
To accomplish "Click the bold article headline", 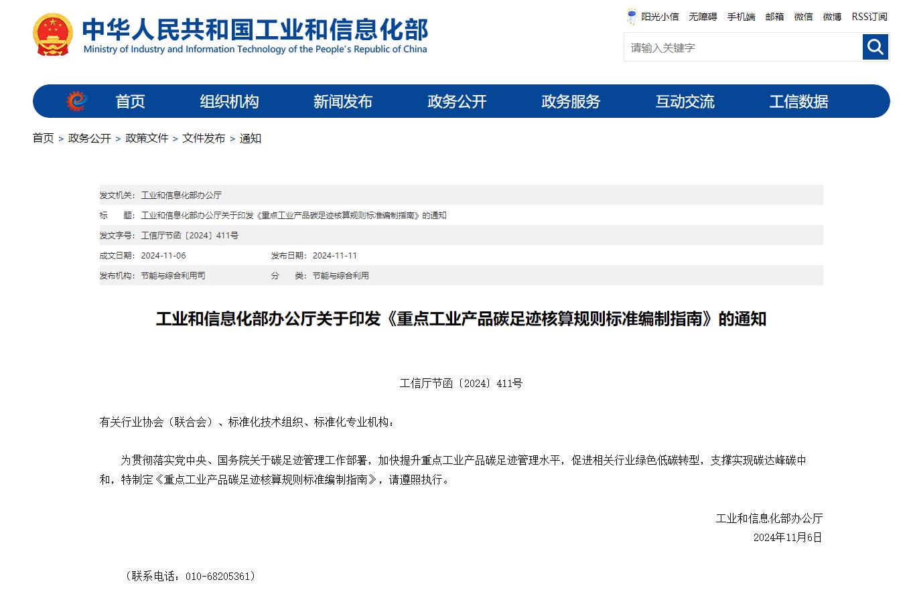I will [461, 319].
